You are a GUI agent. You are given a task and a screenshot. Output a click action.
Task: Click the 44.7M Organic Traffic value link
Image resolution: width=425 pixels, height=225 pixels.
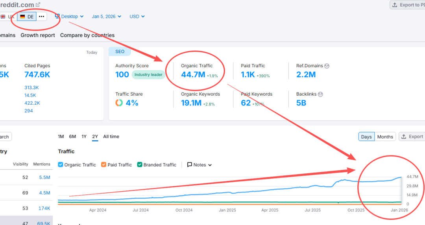(193, 75)
